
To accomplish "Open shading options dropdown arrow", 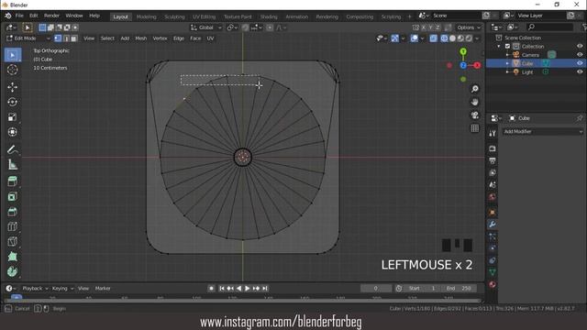I will pos(477,38).
